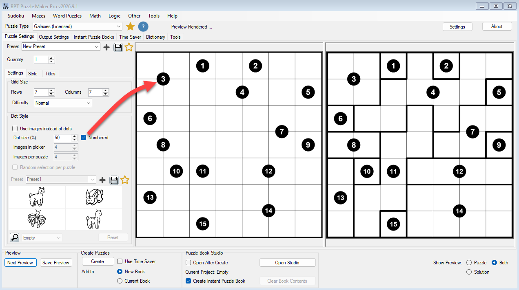Click Open Studio button

(288, 263)
